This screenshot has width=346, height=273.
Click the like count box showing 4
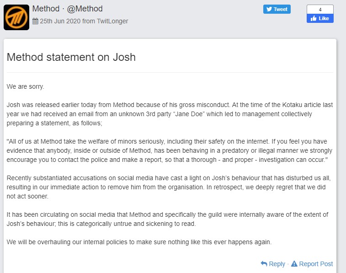coord(320,10)
